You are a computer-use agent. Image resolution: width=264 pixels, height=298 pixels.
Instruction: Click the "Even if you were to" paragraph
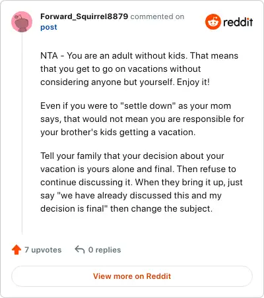[x=143, y=119]
